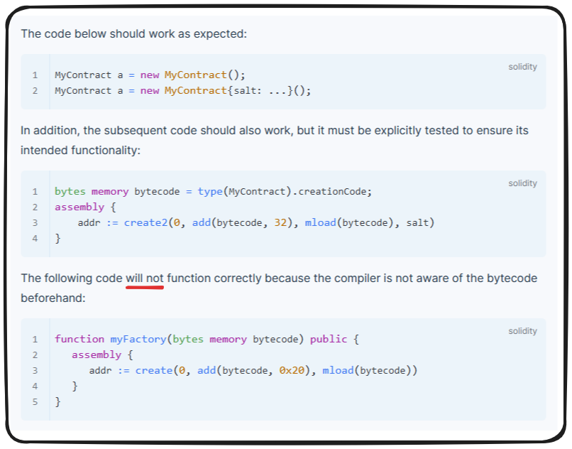This screenshot has height=449, width=572.
Task: Click the solidity label on the myFactory code block
Action: [x=522, y=331]
